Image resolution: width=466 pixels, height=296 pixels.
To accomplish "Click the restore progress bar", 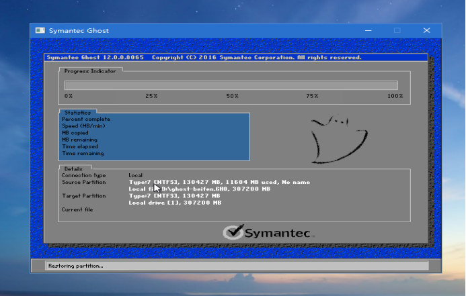I will [x=231, y=85].
